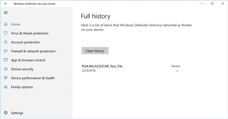
Task: Close the Security Center window
Action: pos(223,4)
